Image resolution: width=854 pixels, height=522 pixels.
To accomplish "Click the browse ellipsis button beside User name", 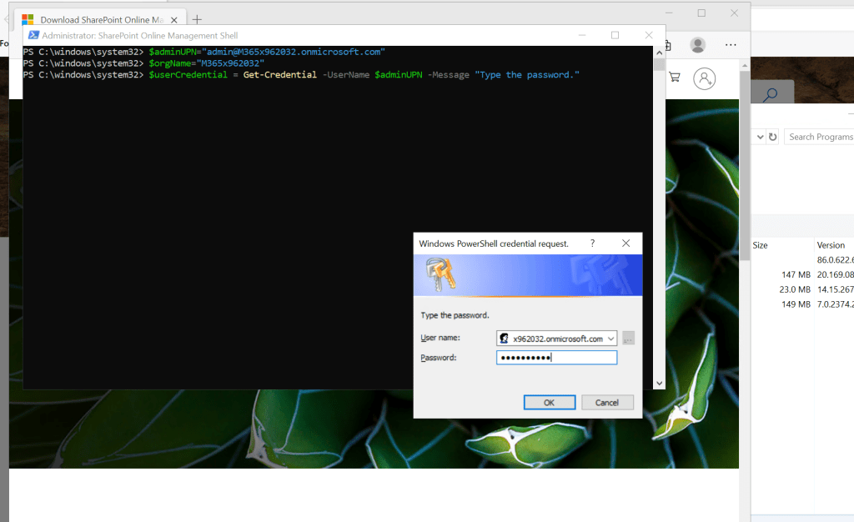I will pos(628,339).
